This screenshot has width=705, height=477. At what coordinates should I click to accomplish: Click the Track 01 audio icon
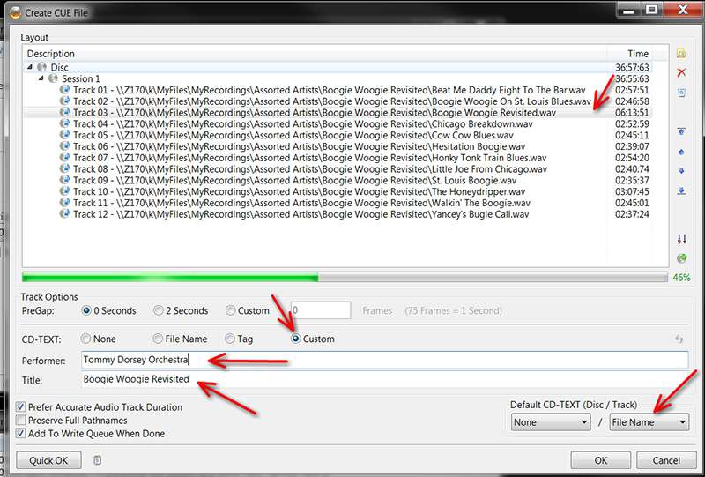(x=64, y=90)
